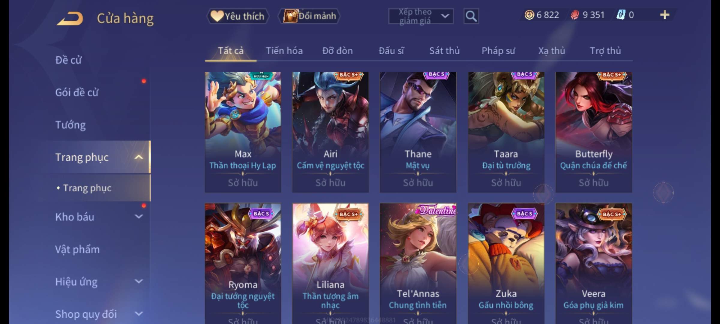Select Airi Cấm vệ nguyệt tộc skin
Screen dimensions: 720x324
point(331,132)
